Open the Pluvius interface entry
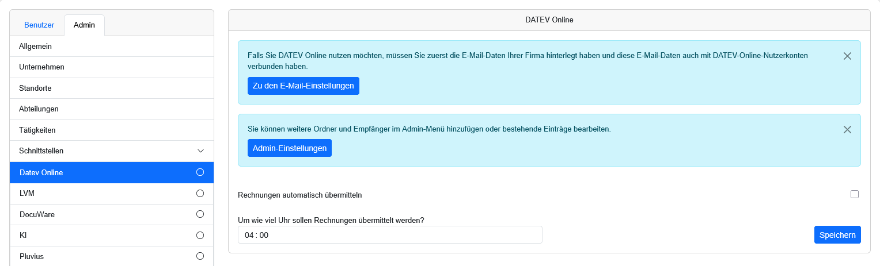The height and width of the screenshot is (266, 880). (112, 256)
